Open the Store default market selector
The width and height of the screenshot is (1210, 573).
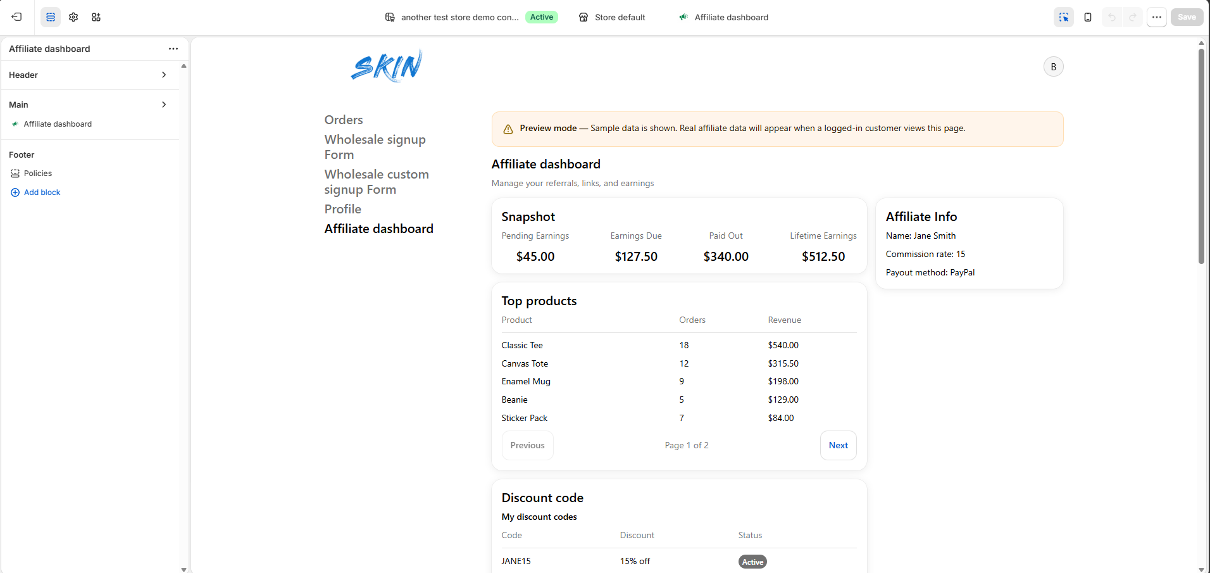point(612,17)
